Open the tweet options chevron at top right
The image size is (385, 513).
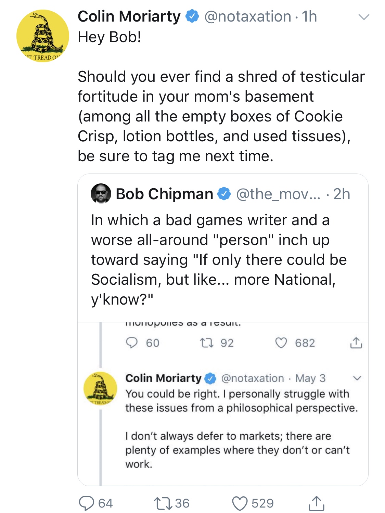coord(364,17)
